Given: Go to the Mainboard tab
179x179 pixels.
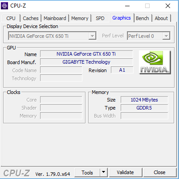Looking at the screenshot, I should (55, 18).
